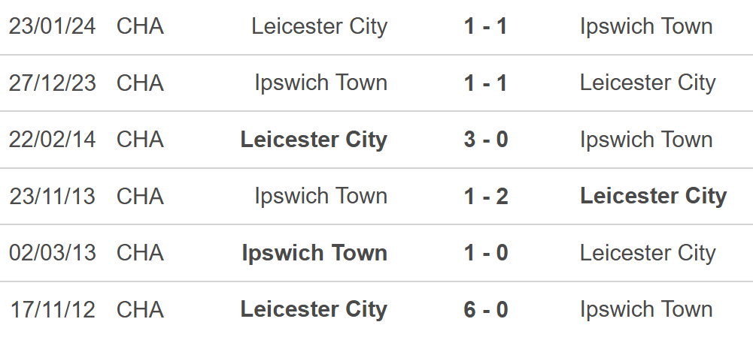Open the 1 - 0 match result

point(485,253)
